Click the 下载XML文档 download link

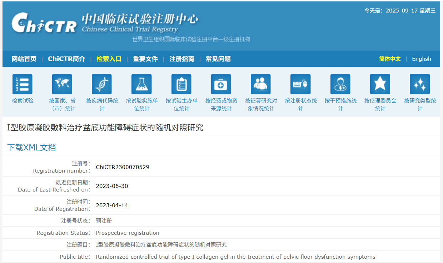coord(32,148)
